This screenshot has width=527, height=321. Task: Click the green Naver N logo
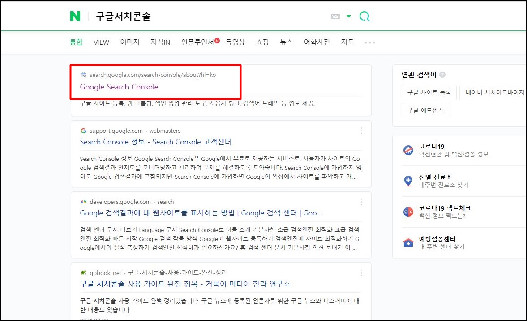pyautogui.click(x=75, y=16)
